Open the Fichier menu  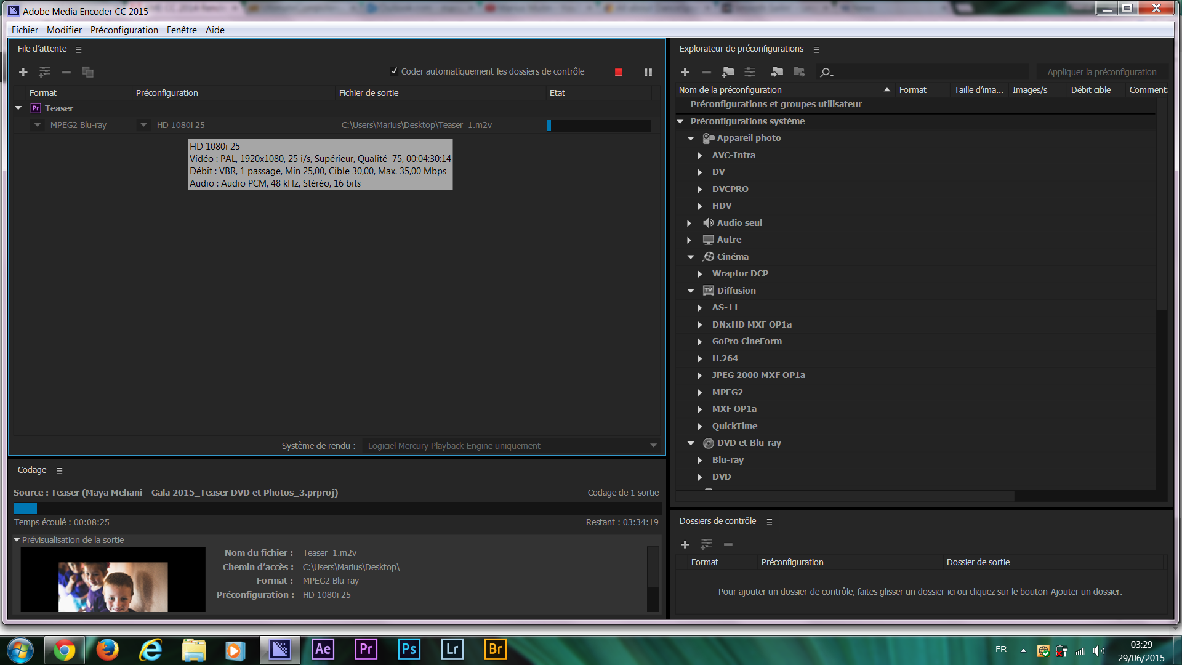(x=25, y=30)
